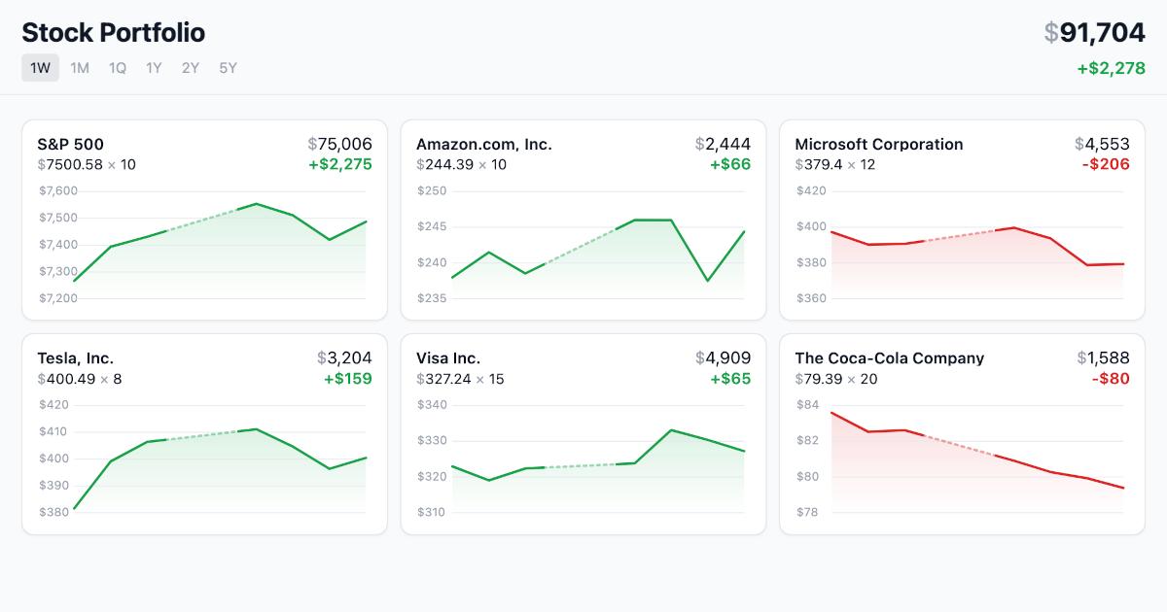Open the S&P 500 card title
The image size is (1167, 612).
[x=70, y=144]
